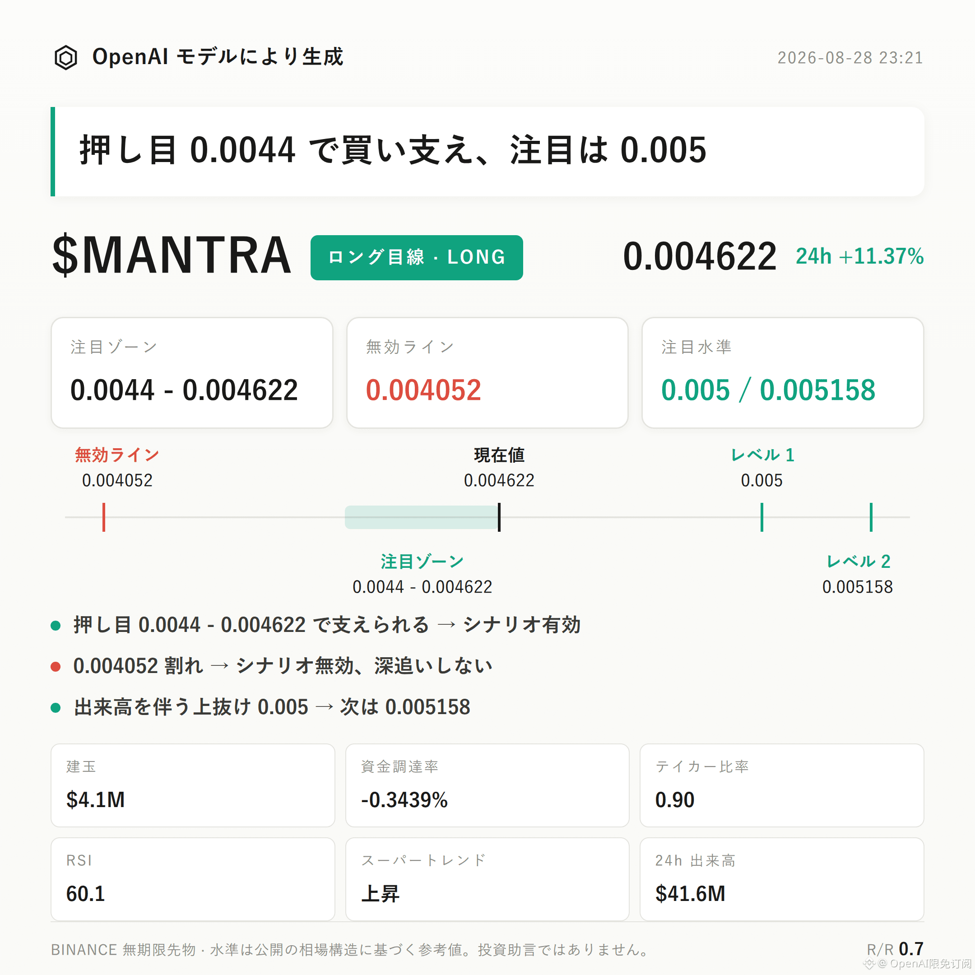The image size is (975, 975).
Task: Open the テイカー比率 0.90 stat card
Action: pos(782,785)
